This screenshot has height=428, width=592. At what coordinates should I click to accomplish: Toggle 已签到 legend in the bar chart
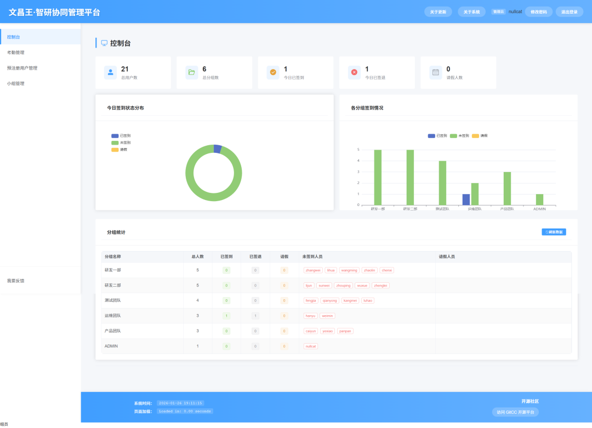pyautogui.click(x=437, y=135)
